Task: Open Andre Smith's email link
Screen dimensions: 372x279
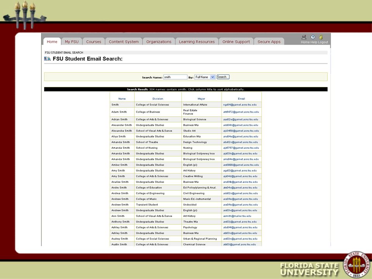Action: pyautogui.click(x=240, y=188)
